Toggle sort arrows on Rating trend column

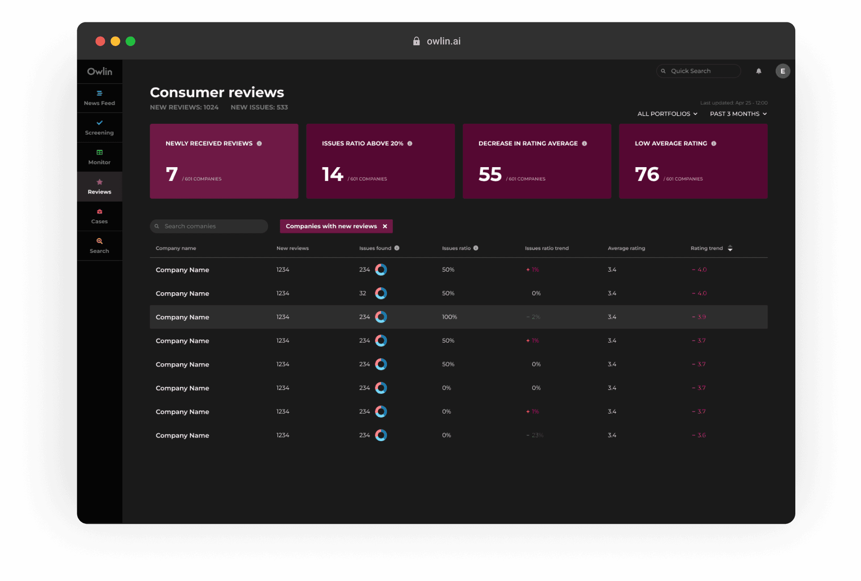pos(730,248)
